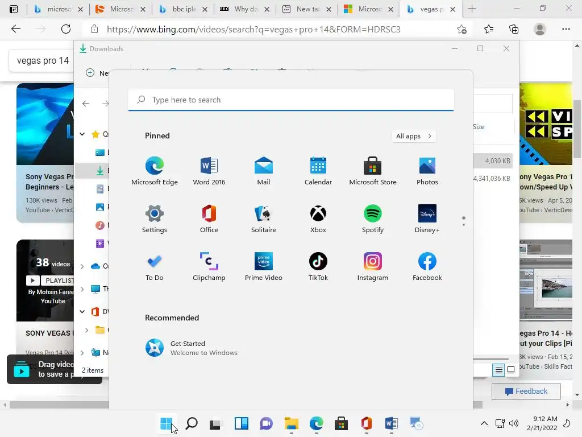The width and height of the screenshot is (582, 437).
Task: Open Word from taskbar
Action: (x=391, y=423)
